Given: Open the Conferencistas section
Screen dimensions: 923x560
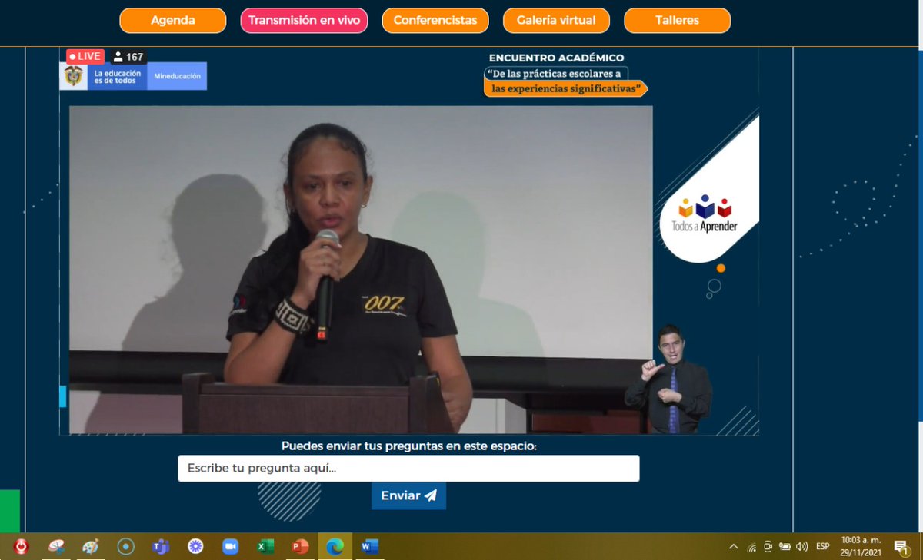Looking at the screenshot, I should pyautogui.click(x=435, y=21).
